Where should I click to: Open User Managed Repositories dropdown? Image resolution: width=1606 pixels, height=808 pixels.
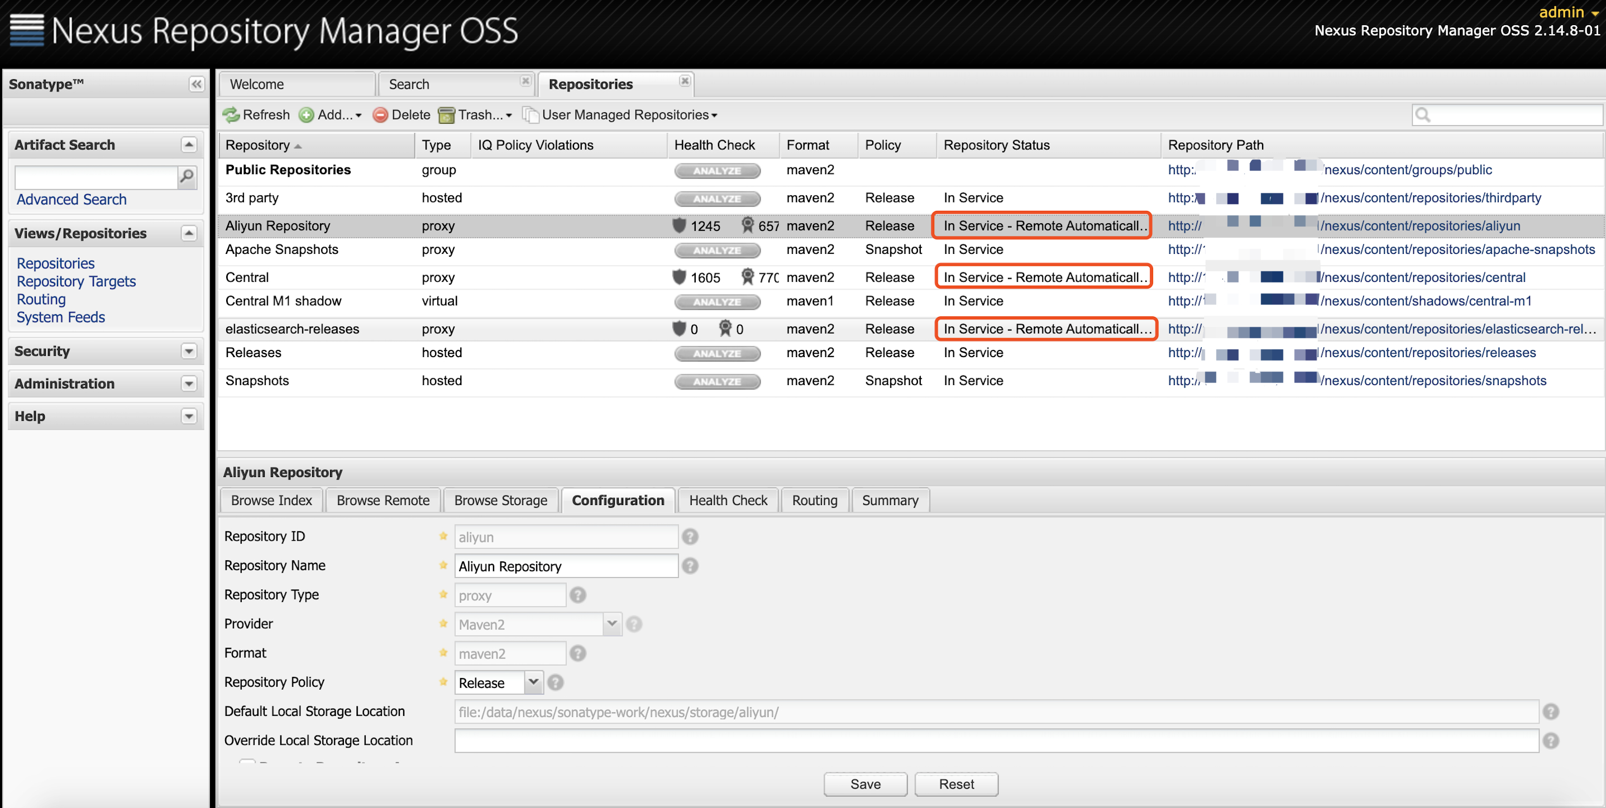(620, 114)
